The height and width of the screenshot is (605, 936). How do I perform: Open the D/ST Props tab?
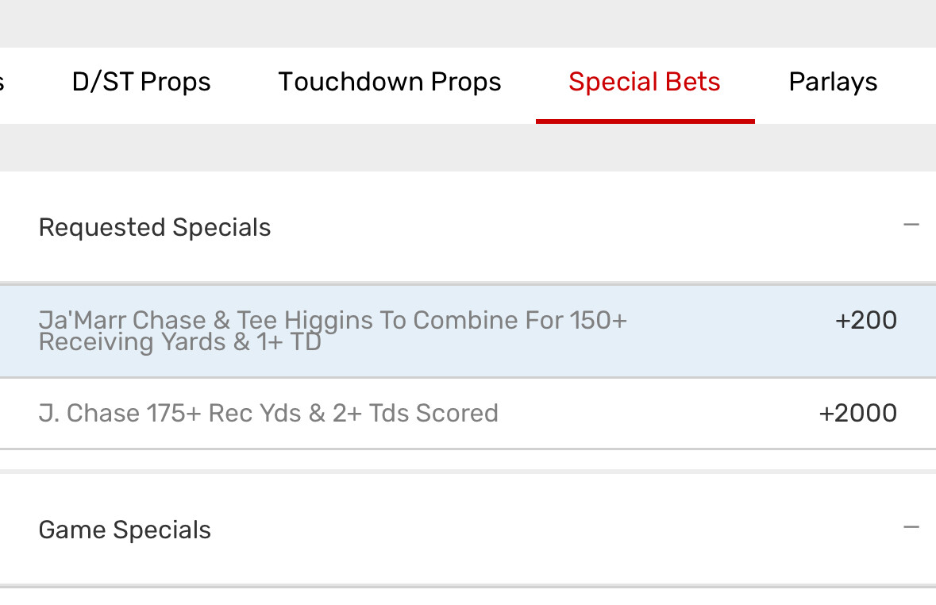(141, 82)
